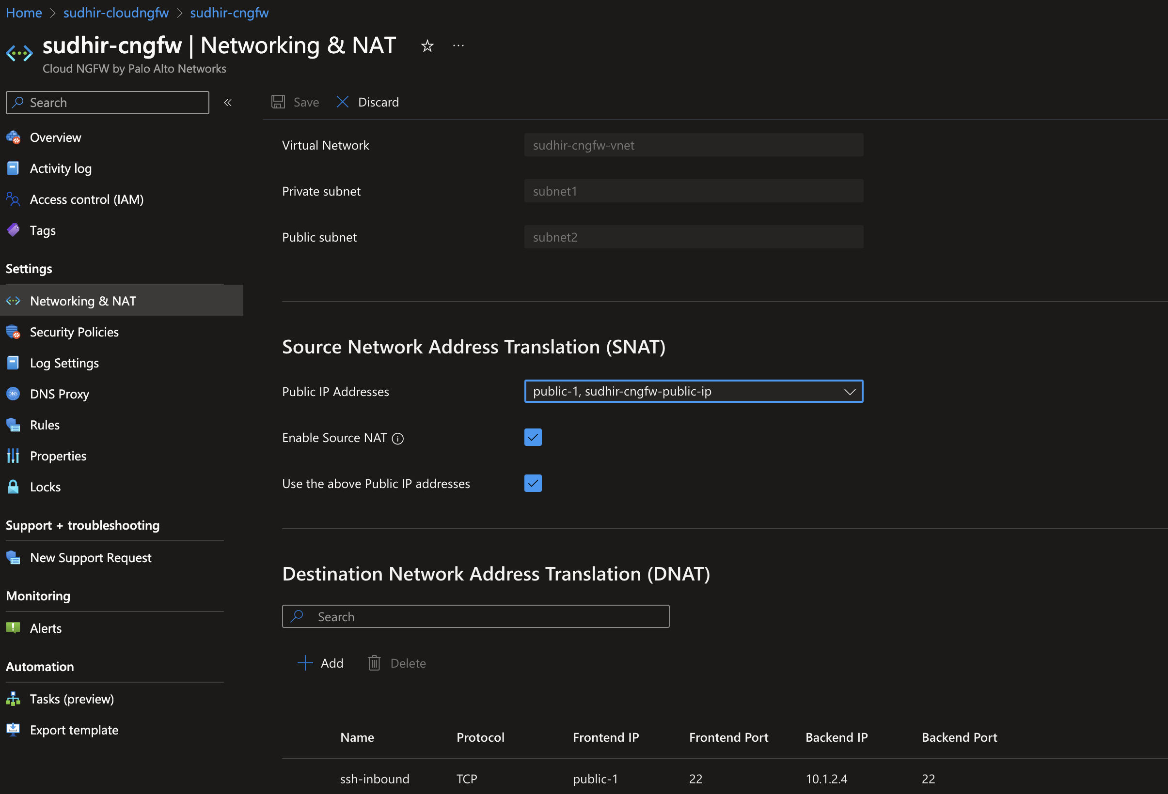1168x794 pixels.
Task: Open Export template from the sidebar
Action: coord(74,730)
